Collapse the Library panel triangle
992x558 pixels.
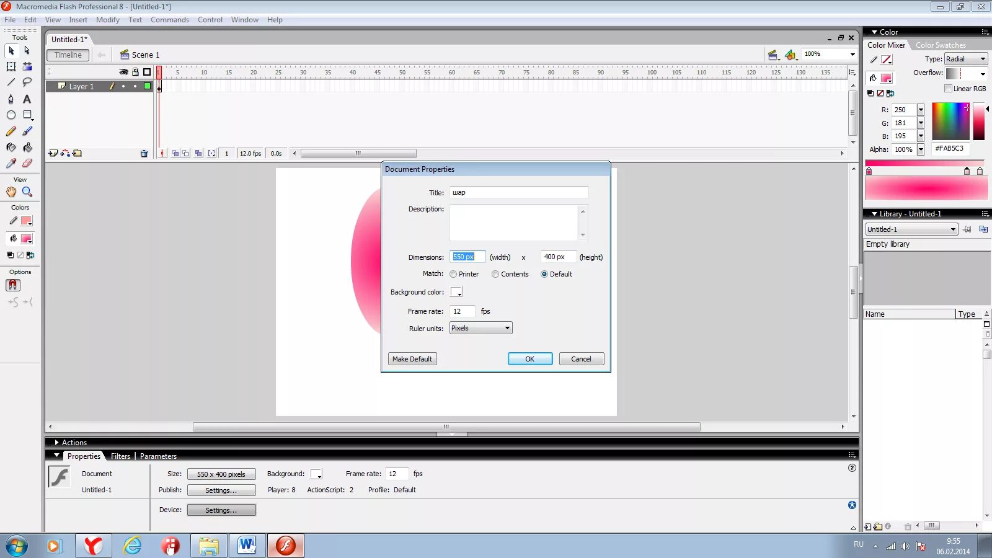(874, 214)
